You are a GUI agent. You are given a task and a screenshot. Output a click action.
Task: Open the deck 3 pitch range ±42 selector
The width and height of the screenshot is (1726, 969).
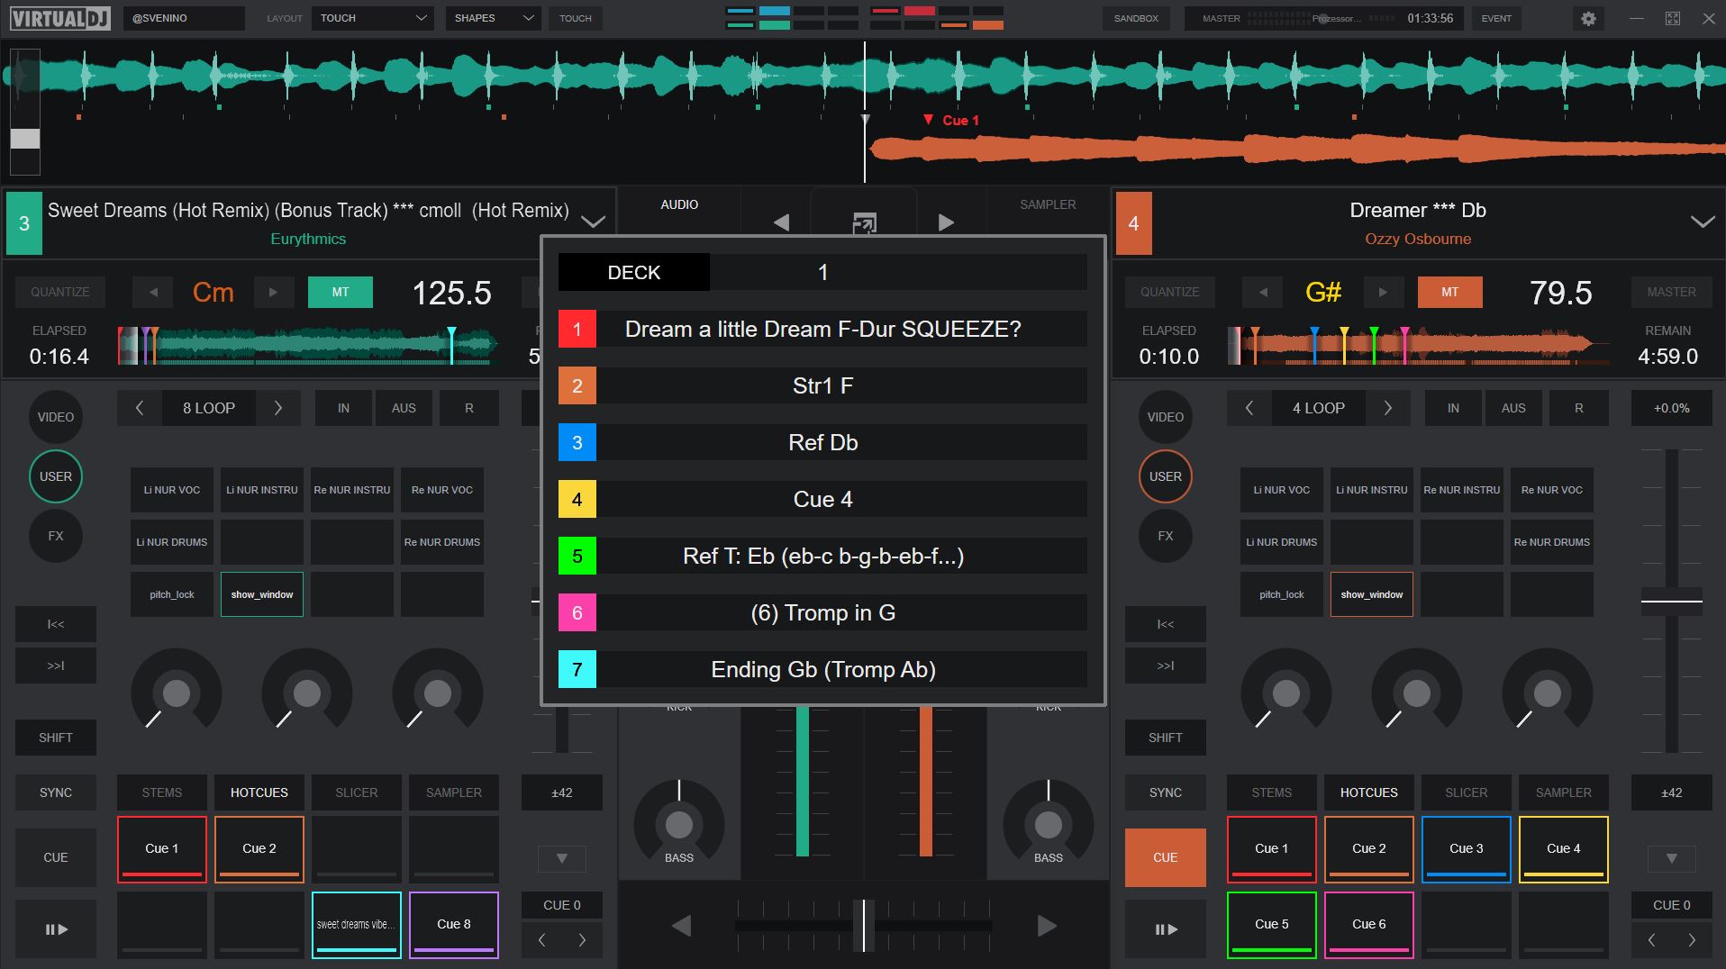click(x=562, y=792)
